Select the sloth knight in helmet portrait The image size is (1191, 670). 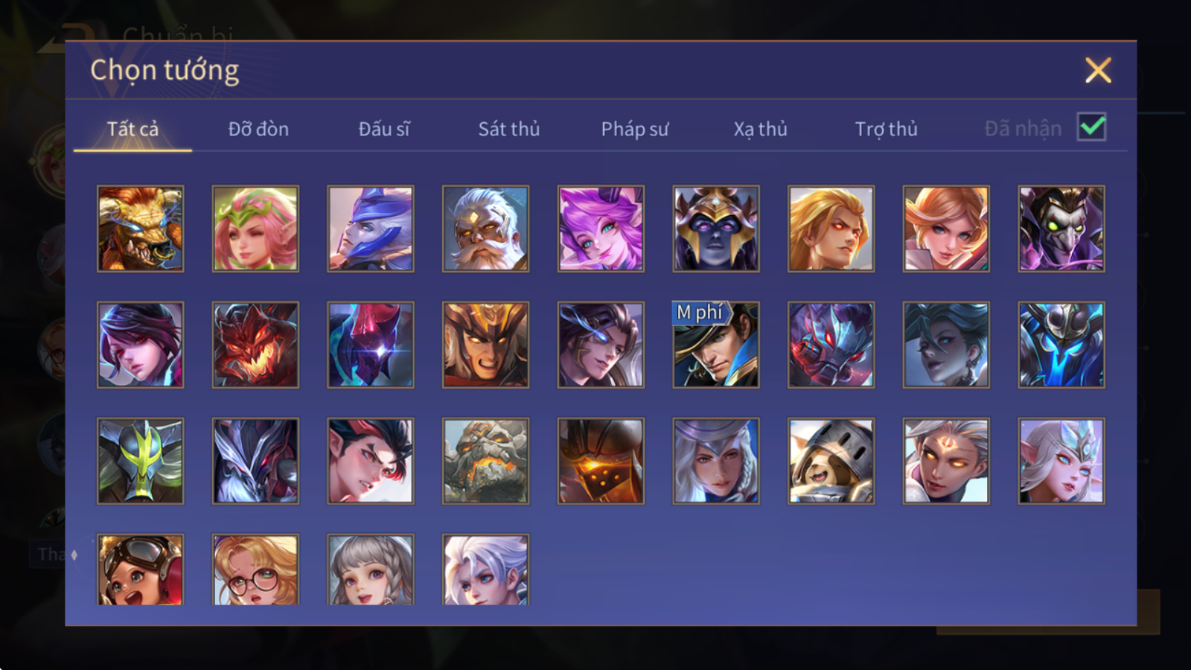[831, 461]
